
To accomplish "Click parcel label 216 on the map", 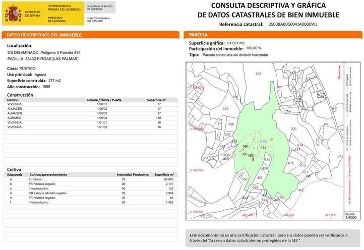I will pyautogui.click(x=288, y=111).
